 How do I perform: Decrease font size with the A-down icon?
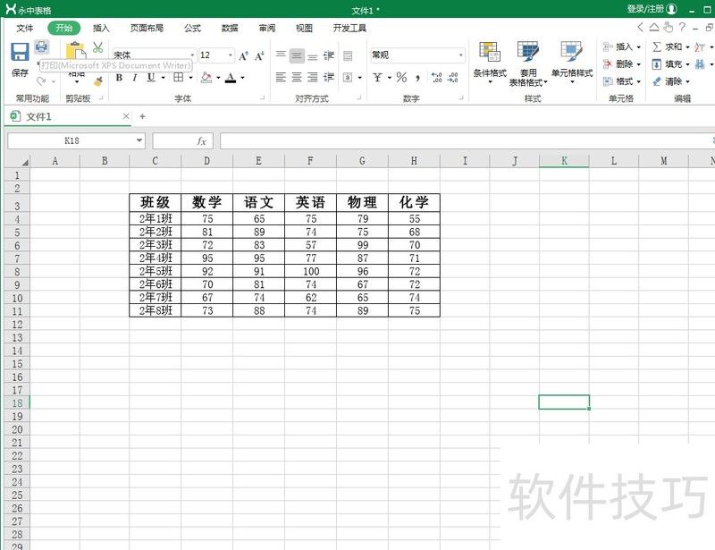[x=259, y=55]
